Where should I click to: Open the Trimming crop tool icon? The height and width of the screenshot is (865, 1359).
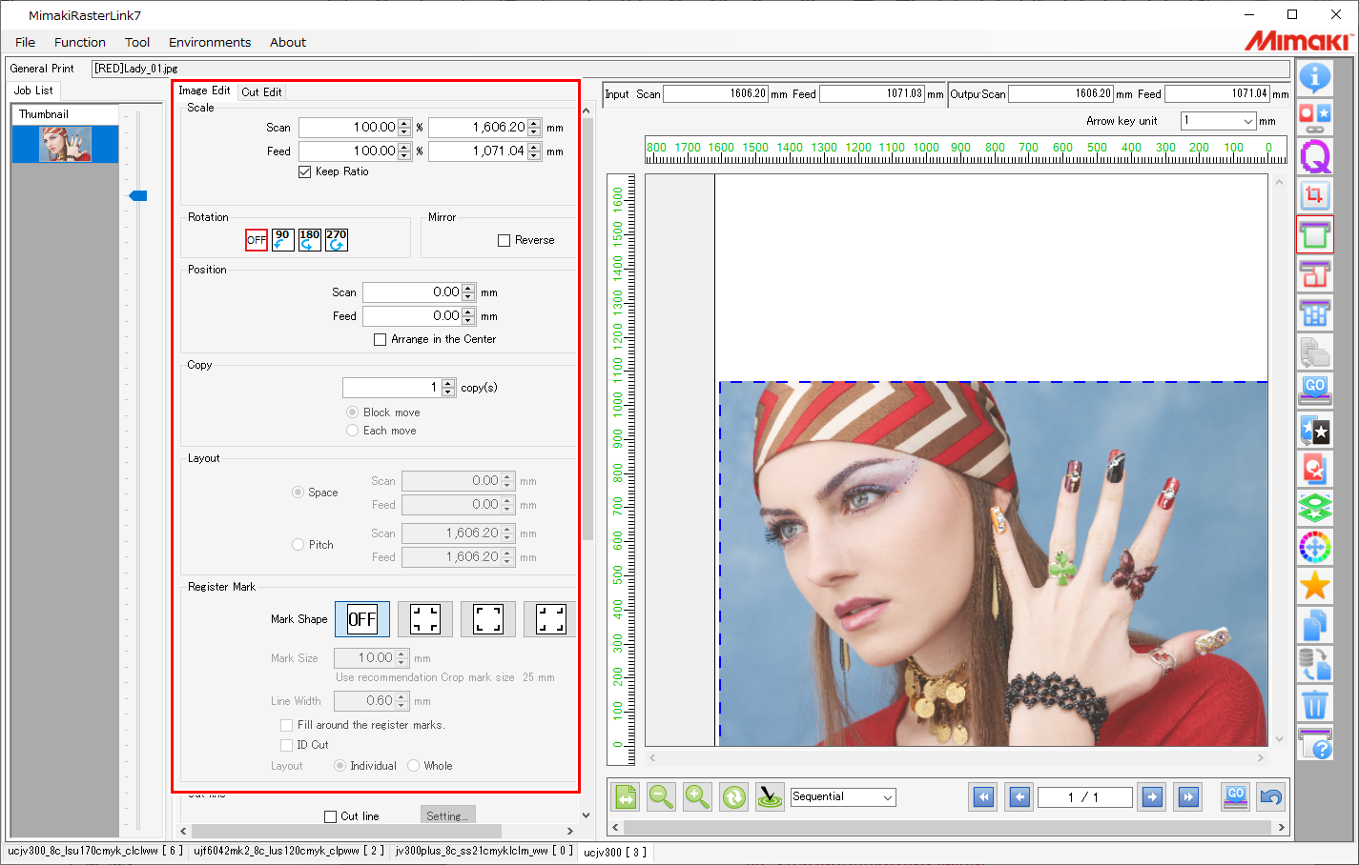1315,194
